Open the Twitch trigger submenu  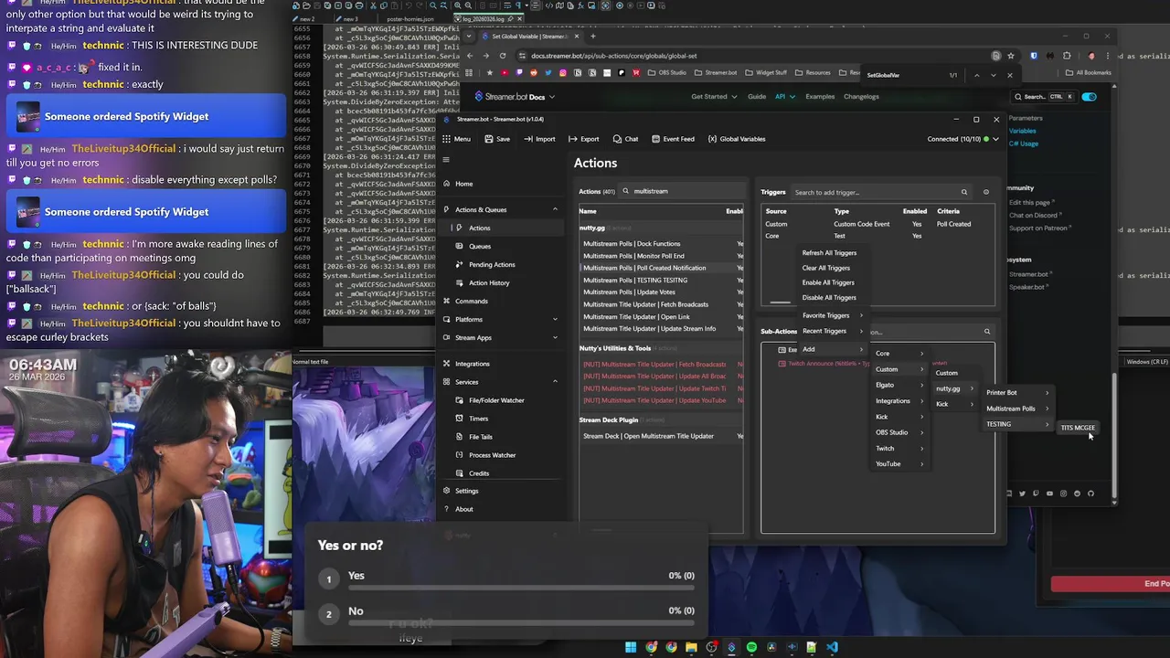coord(899,448)
